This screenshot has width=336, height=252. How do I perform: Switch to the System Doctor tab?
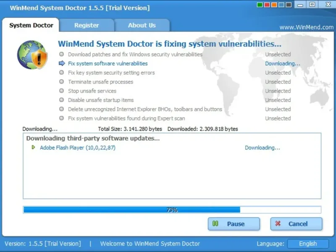(x=31, y=25)
